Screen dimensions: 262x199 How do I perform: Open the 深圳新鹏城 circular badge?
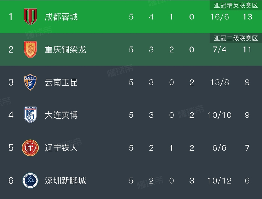click(x=30, y=181)
